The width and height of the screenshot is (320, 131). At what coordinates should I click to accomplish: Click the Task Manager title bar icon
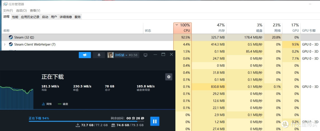[5, 4]
